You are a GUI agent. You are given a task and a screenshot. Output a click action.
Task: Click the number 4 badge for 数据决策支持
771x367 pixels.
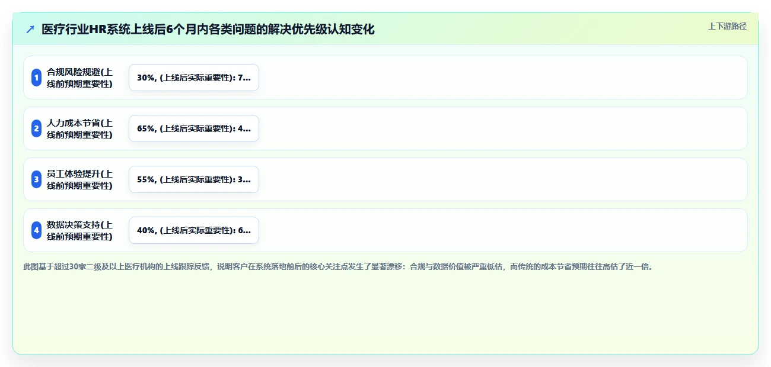point(36,230)
